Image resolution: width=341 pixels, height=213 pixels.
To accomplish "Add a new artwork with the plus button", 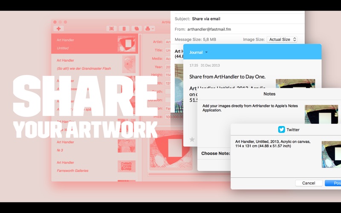I will click(x=58, y=29).
